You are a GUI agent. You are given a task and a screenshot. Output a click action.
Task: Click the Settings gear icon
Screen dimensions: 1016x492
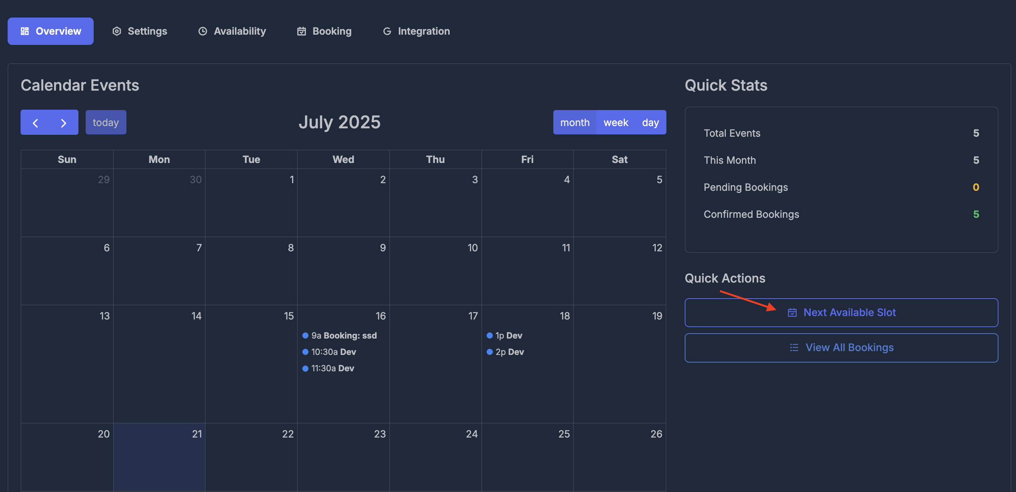(117, 31)
